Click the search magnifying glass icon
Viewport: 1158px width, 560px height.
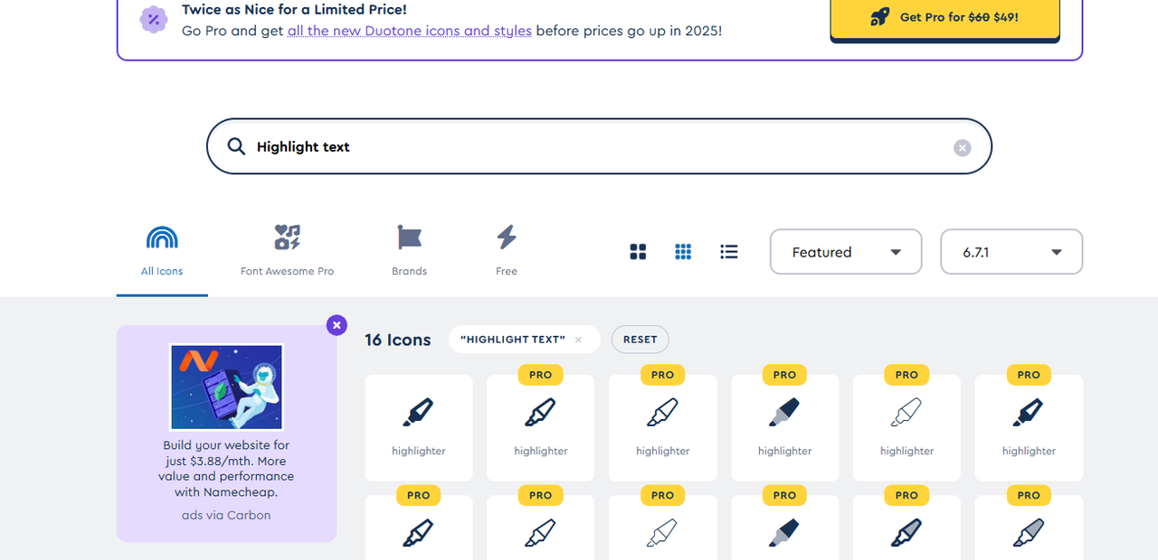236,146
